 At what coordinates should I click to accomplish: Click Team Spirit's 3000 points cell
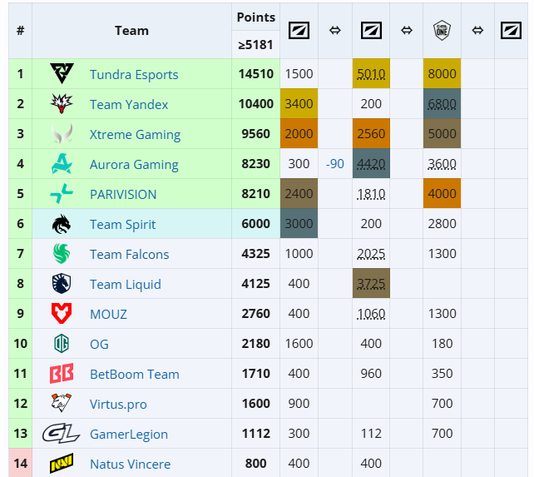[299, 224]
